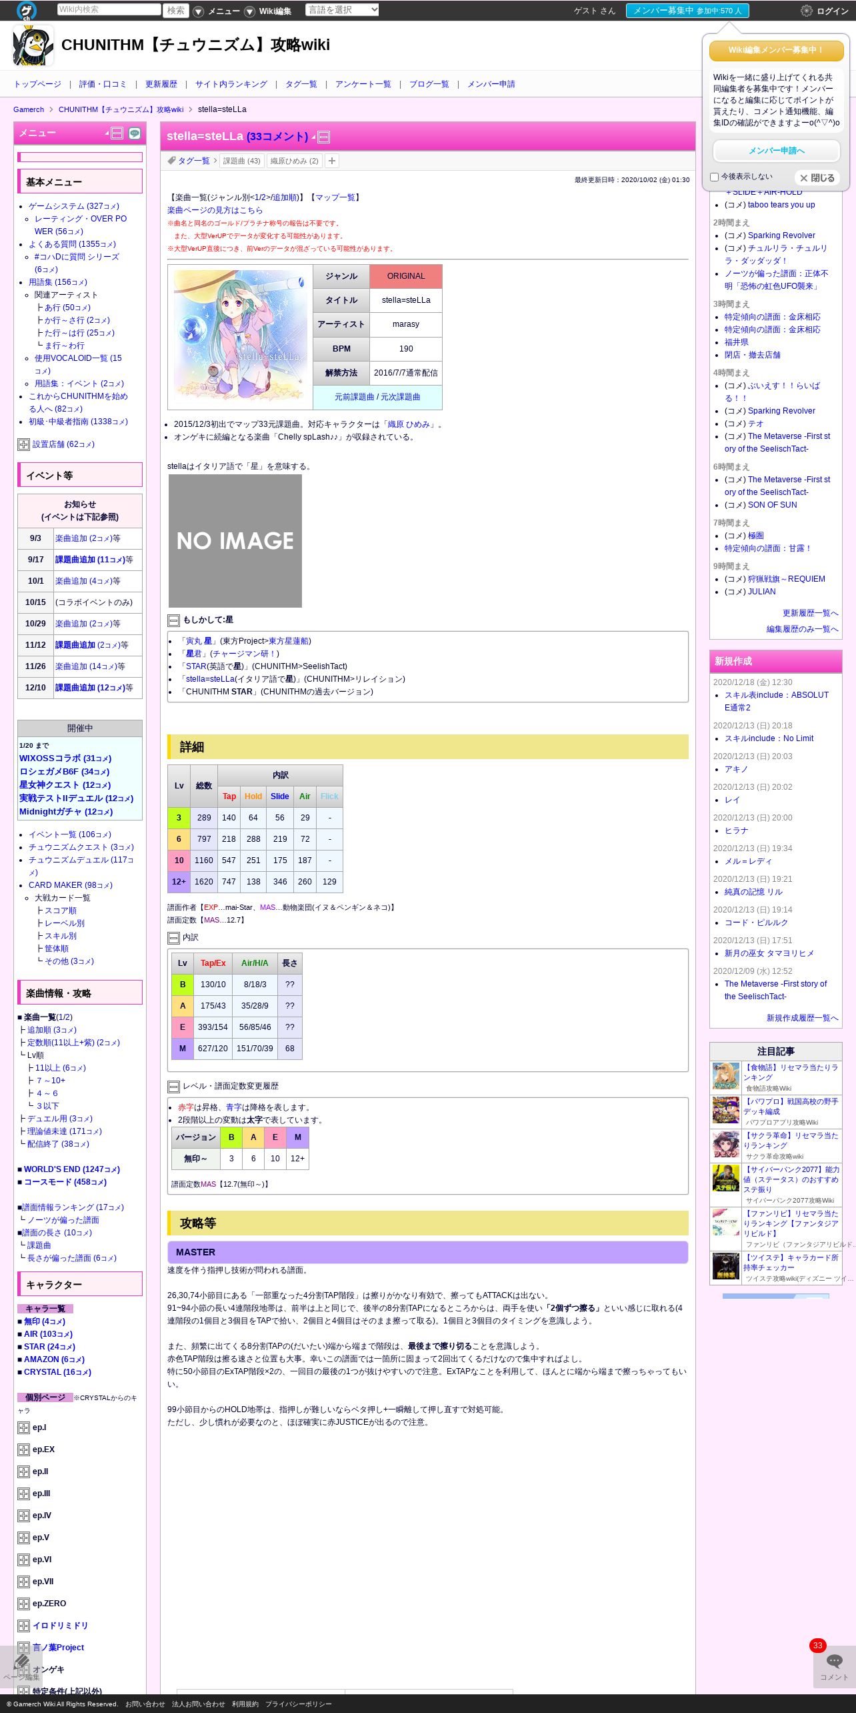Click the 織原ひめみ (2) tag
This screenshot has height=1713, width=856.
click(294, 161)
